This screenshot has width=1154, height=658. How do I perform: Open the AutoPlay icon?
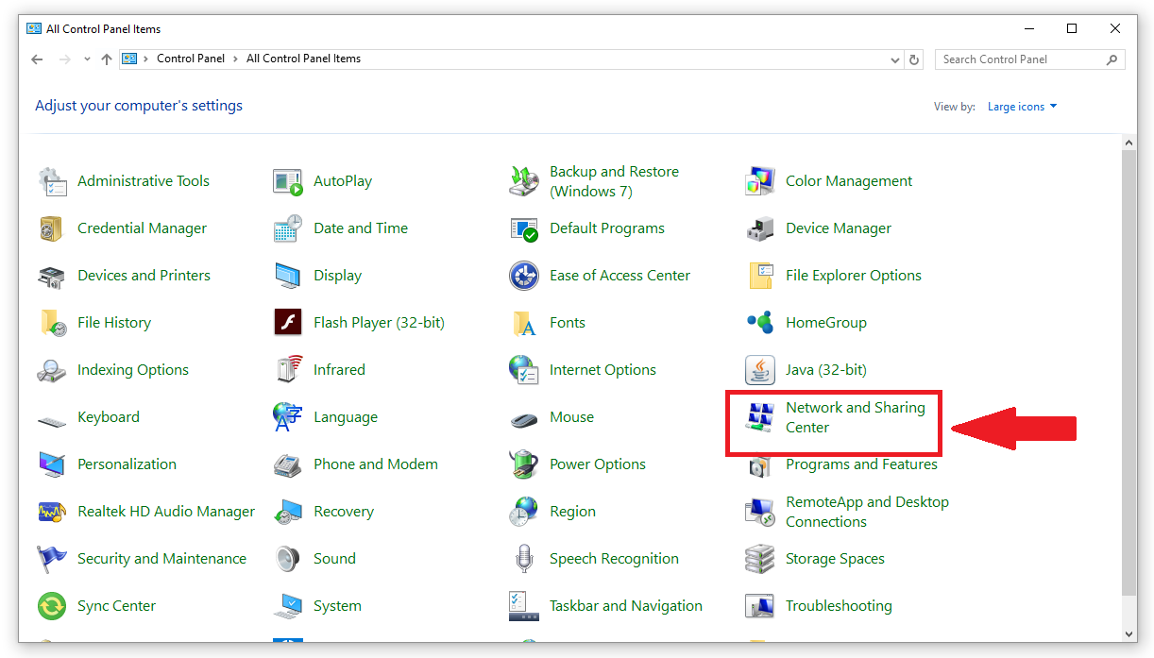pos(288,181)
